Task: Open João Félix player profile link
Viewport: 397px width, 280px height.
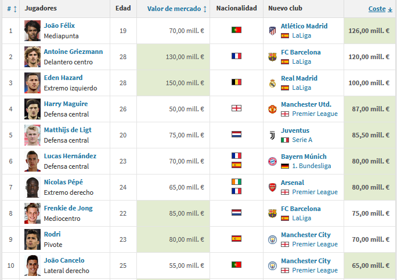Action: point(59,26)
